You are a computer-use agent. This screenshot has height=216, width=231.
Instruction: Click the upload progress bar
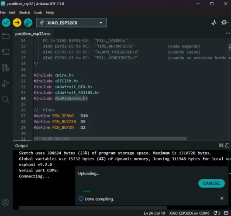click(87, 191)
